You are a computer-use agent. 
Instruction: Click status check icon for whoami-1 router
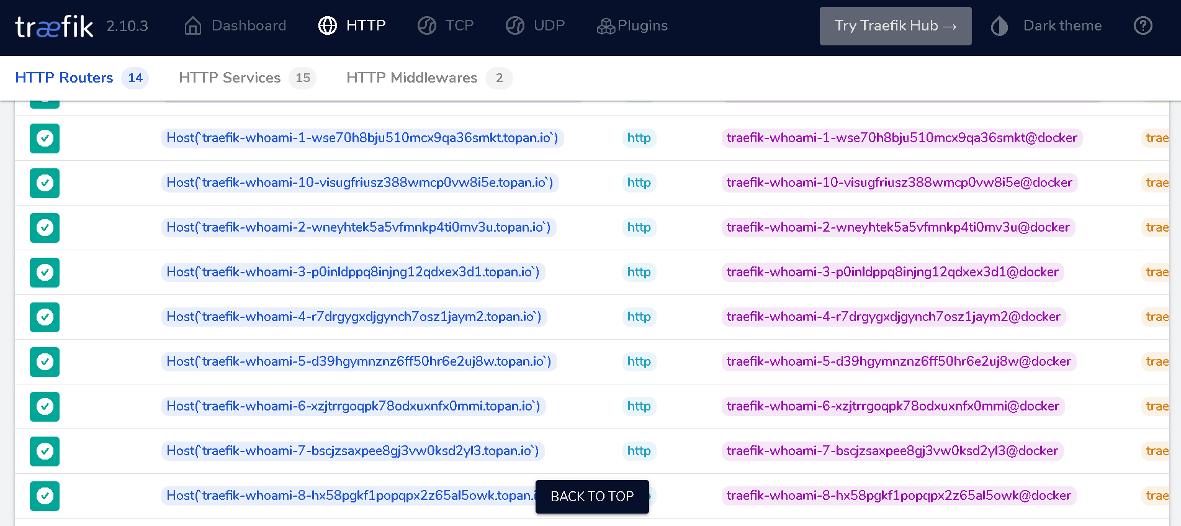tap(45, 138)
